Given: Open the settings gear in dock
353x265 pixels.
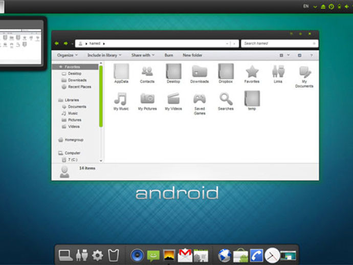Looking at the screenshot, I should pyautogui.click(x=98, y=256).
